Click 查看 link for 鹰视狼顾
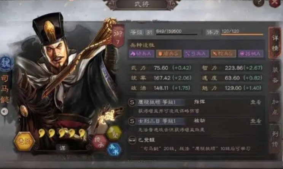Viewport: 283px width, 169px height. coord(256,102)
